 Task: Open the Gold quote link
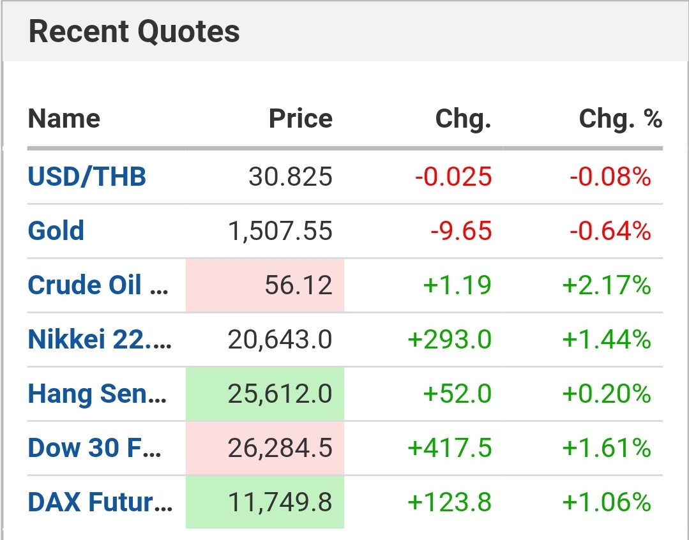point(56,230)
